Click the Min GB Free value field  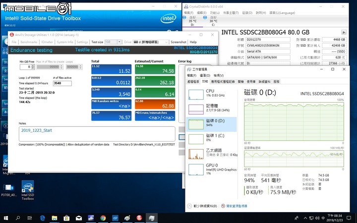(25, 67)
